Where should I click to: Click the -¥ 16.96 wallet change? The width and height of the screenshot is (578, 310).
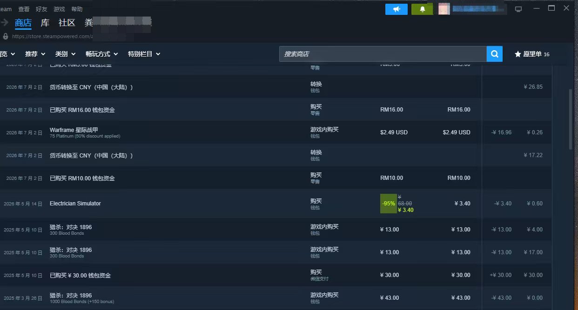tap(501, 132)
